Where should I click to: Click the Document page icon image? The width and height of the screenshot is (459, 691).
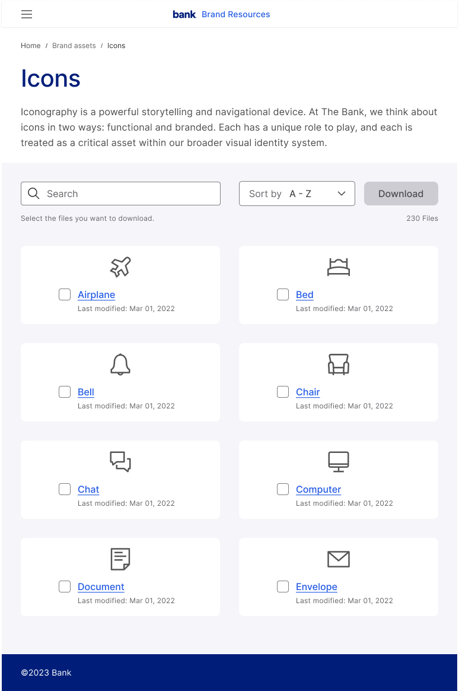click(120, 559)
